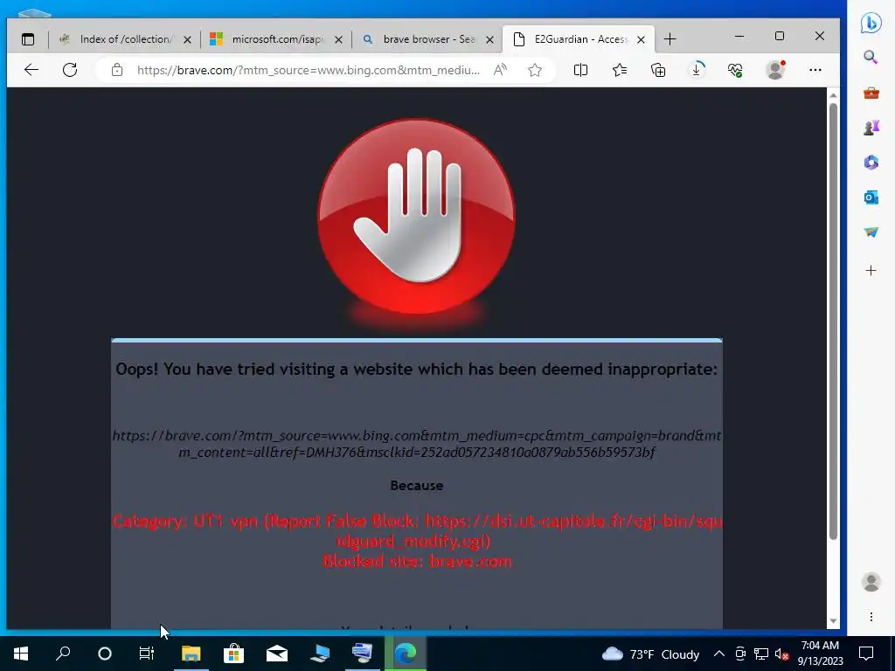Image resolution: width=895 pixels, height=671 pixels.
Task: Customize sidebar with plus icon
Action: click(x=871, y=271)
